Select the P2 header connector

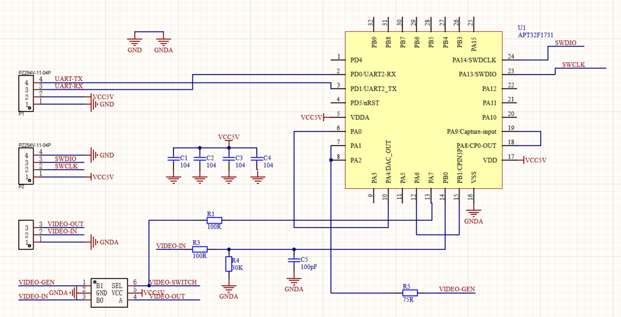coord(26,166)
